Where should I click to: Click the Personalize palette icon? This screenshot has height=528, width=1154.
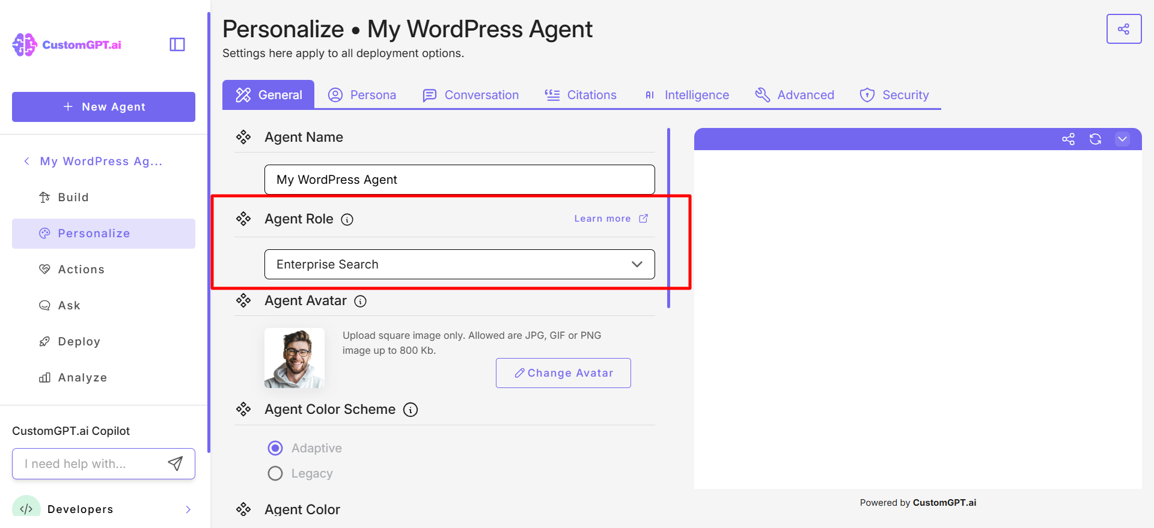pyautogui.click(x=44, y=233)
